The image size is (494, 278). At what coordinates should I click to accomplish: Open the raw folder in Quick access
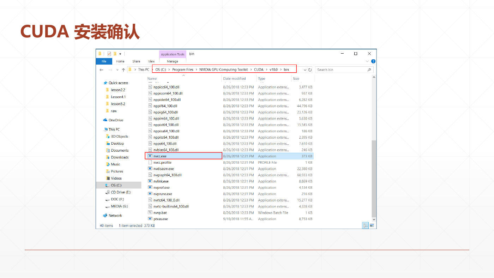(x=114, y=111)
